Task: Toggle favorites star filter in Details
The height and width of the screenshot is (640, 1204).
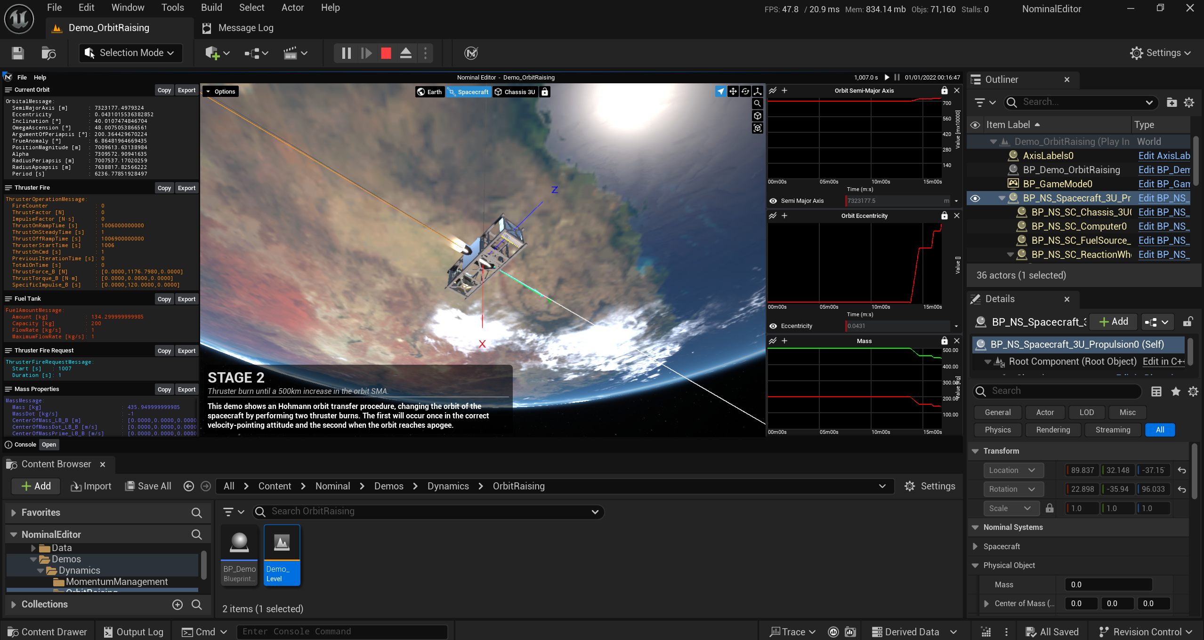Action: tap(1176, 392)
